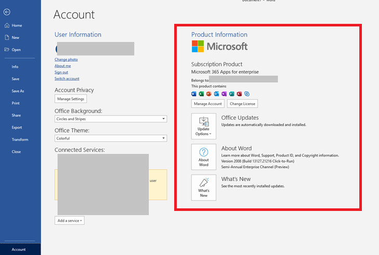Click the Publisher app icon under product contents
Viewport: 379px width, 255px height.
(232, 94)
